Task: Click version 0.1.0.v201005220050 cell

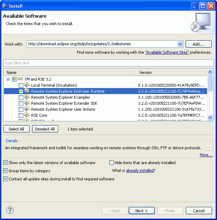Action: click(x=171, y=85)
